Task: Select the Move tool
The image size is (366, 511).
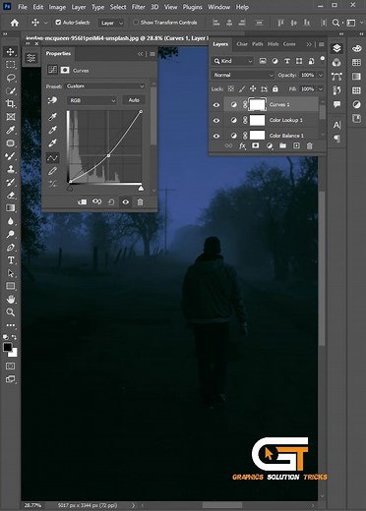Action: 11,52
